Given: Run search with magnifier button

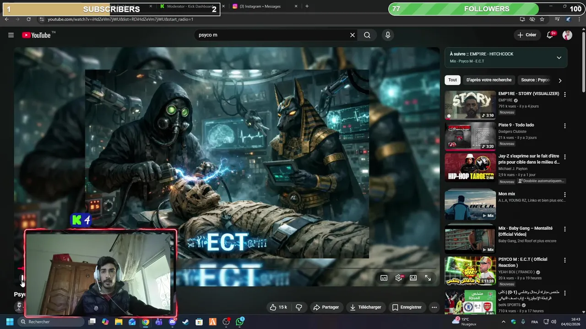Looking at the screenshot, I should point(367,35).
